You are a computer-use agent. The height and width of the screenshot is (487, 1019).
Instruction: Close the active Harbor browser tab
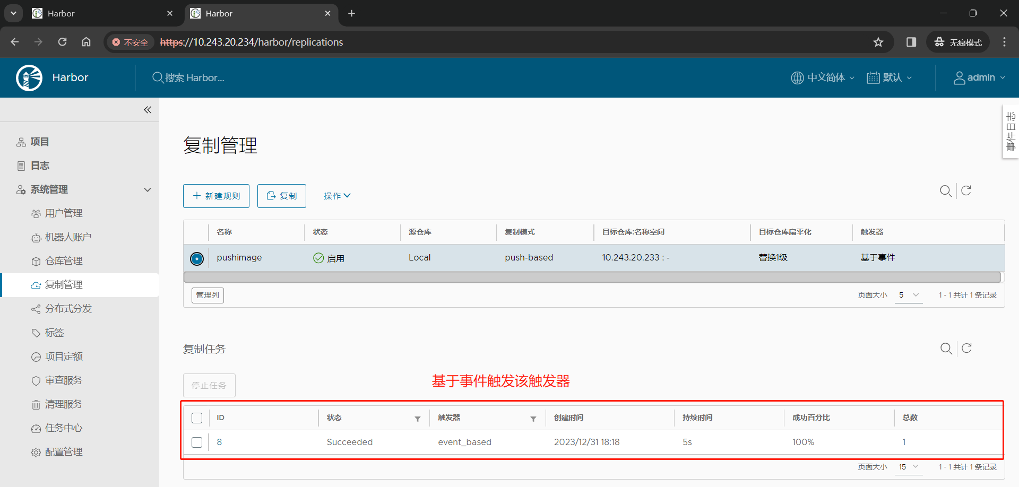point(327,13)
